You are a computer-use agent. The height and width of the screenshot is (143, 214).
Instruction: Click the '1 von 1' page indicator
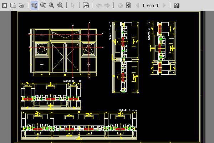(150, 5)
